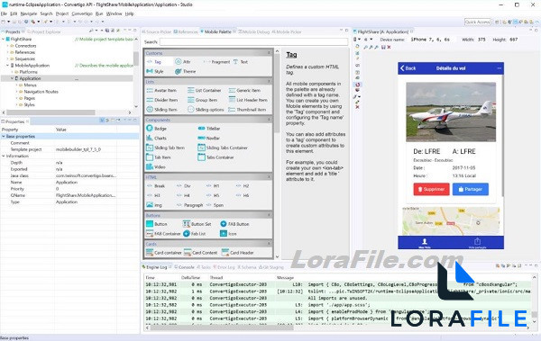Choose the Fragment component in the palette
This screenshot has width=541, height=341.
[x=217, y=62]
